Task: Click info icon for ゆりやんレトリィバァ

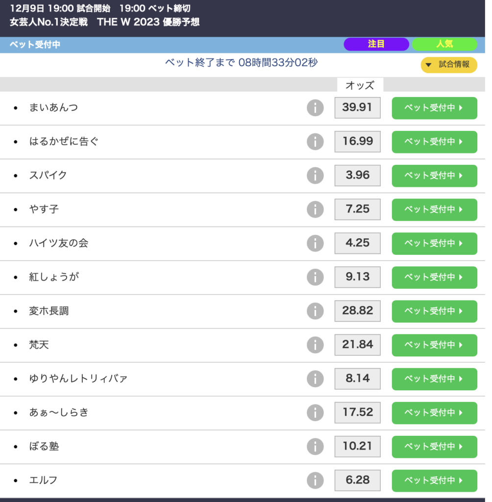Action: point(315,378)
